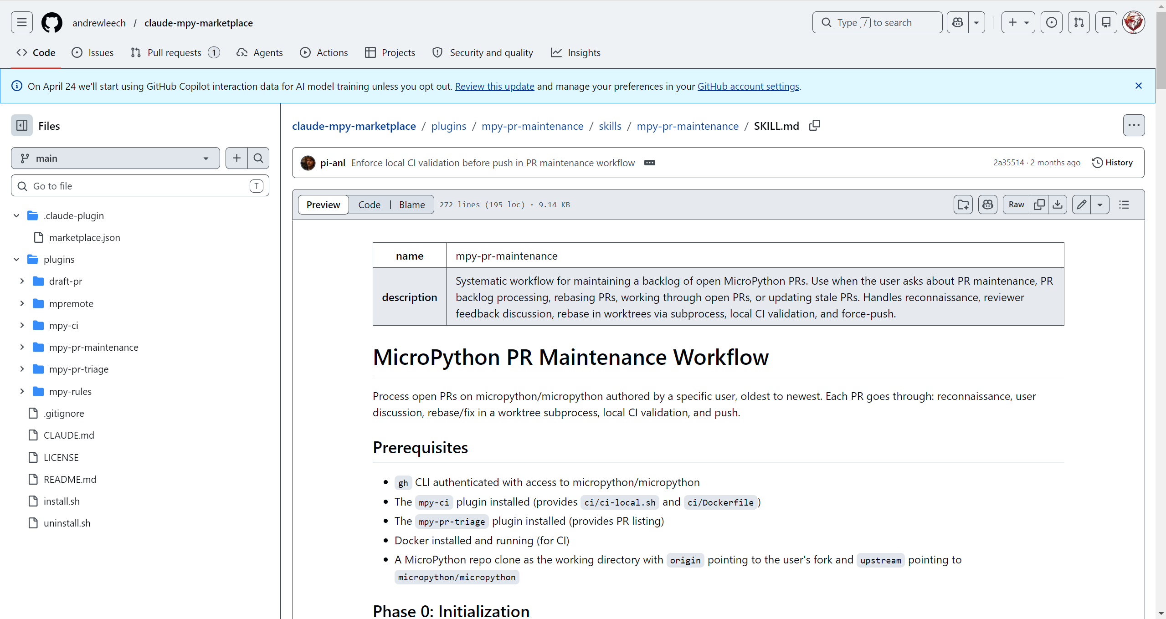
Task: Open the notifications inbox icon
Action: (x=1106, y=22)
